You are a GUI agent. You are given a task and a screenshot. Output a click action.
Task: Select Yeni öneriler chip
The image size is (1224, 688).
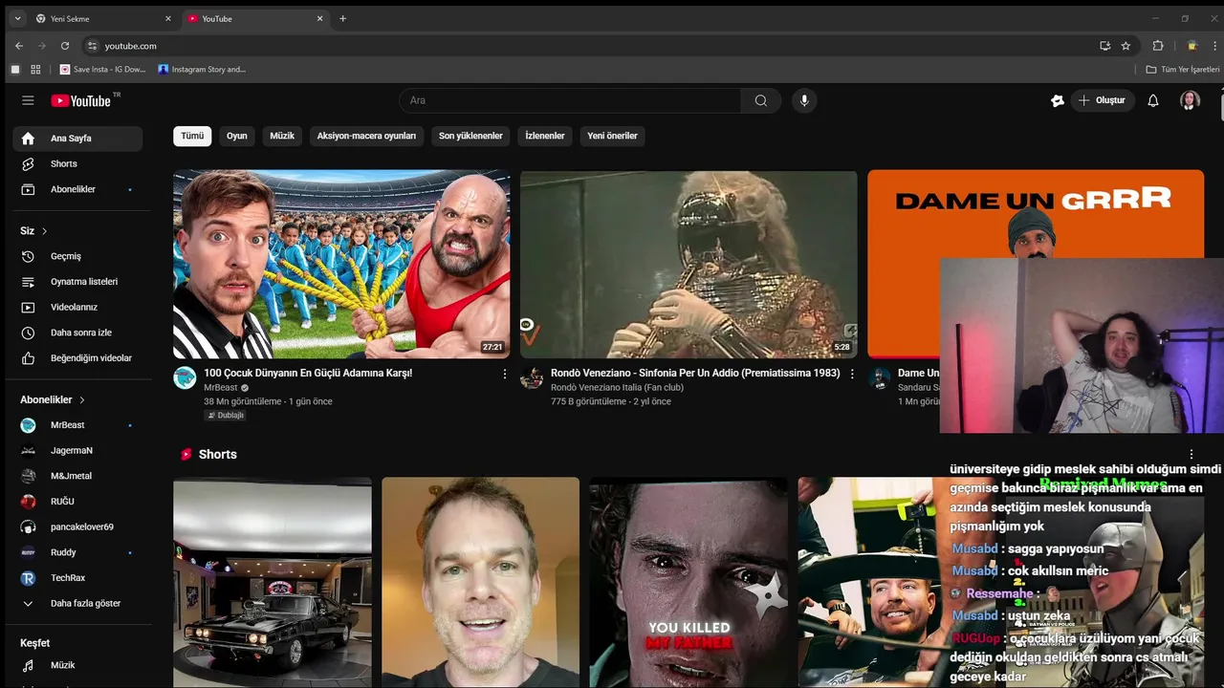pos(612,136)
